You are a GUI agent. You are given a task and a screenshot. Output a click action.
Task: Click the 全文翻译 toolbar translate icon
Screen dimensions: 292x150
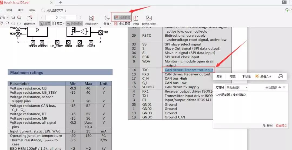[x=116, y=23]
